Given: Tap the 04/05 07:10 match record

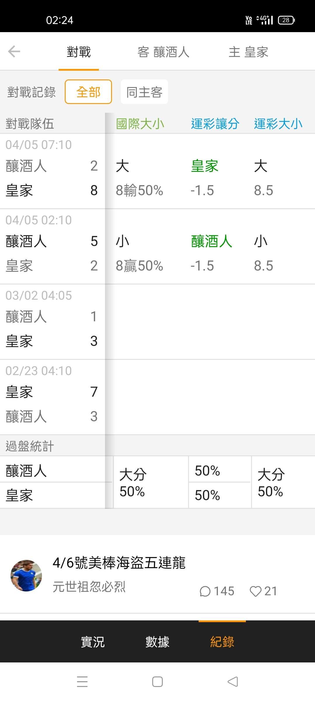Looking at the screenshot, I should coord(52,171).
